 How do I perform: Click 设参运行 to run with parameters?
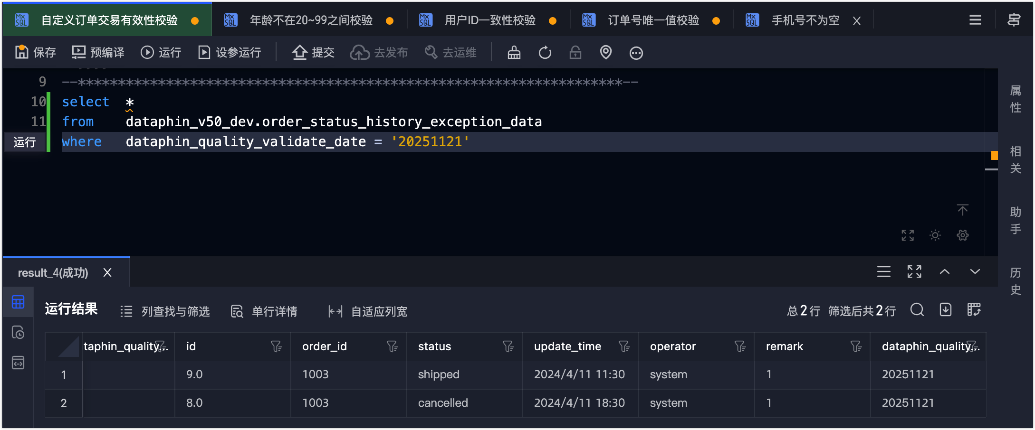pos(230,52)
